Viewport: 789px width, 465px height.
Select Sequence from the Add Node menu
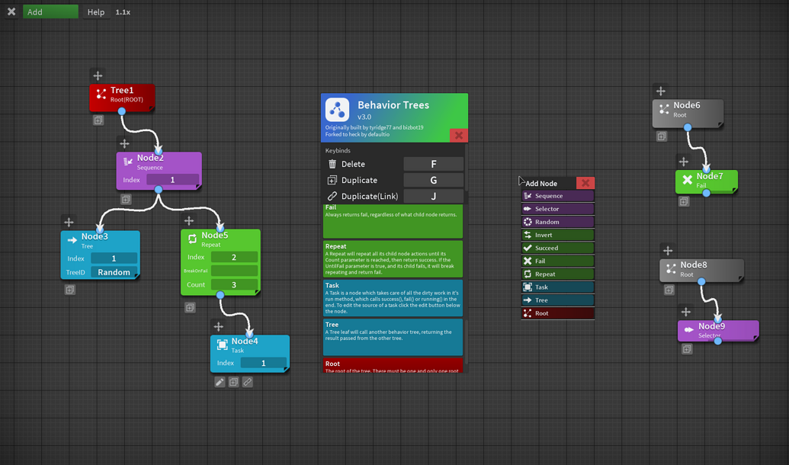pos(557,196)
